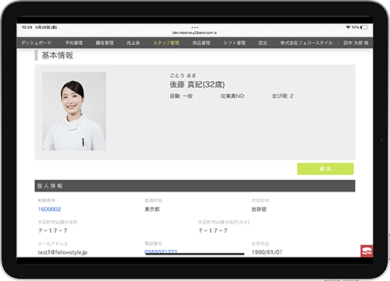Click the city value 西新宿
This screenshot has height=281, width=390.
(259, 209)
